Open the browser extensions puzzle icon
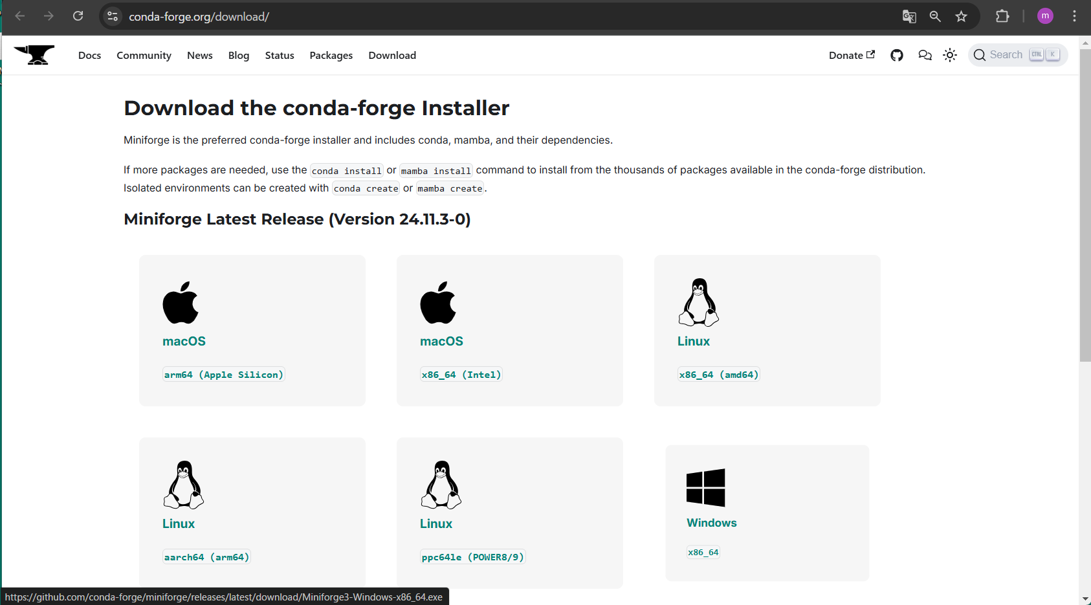This screenshot has width=1091, height=605. coord(1002,16)
